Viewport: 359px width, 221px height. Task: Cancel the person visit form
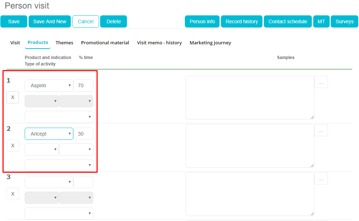85,21
